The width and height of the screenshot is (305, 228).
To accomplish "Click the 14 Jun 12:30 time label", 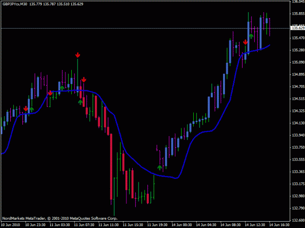I will click(x=255, y=225).
